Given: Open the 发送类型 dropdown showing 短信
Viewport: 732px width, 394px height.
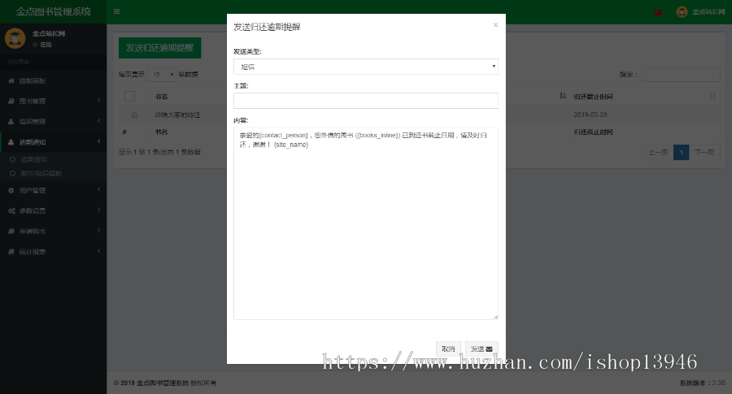Looking at the screenshot, I should pos(365,67).
